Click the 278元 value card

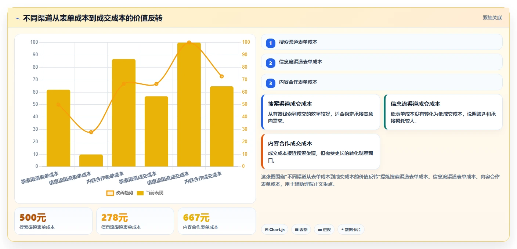click(135, 221)
